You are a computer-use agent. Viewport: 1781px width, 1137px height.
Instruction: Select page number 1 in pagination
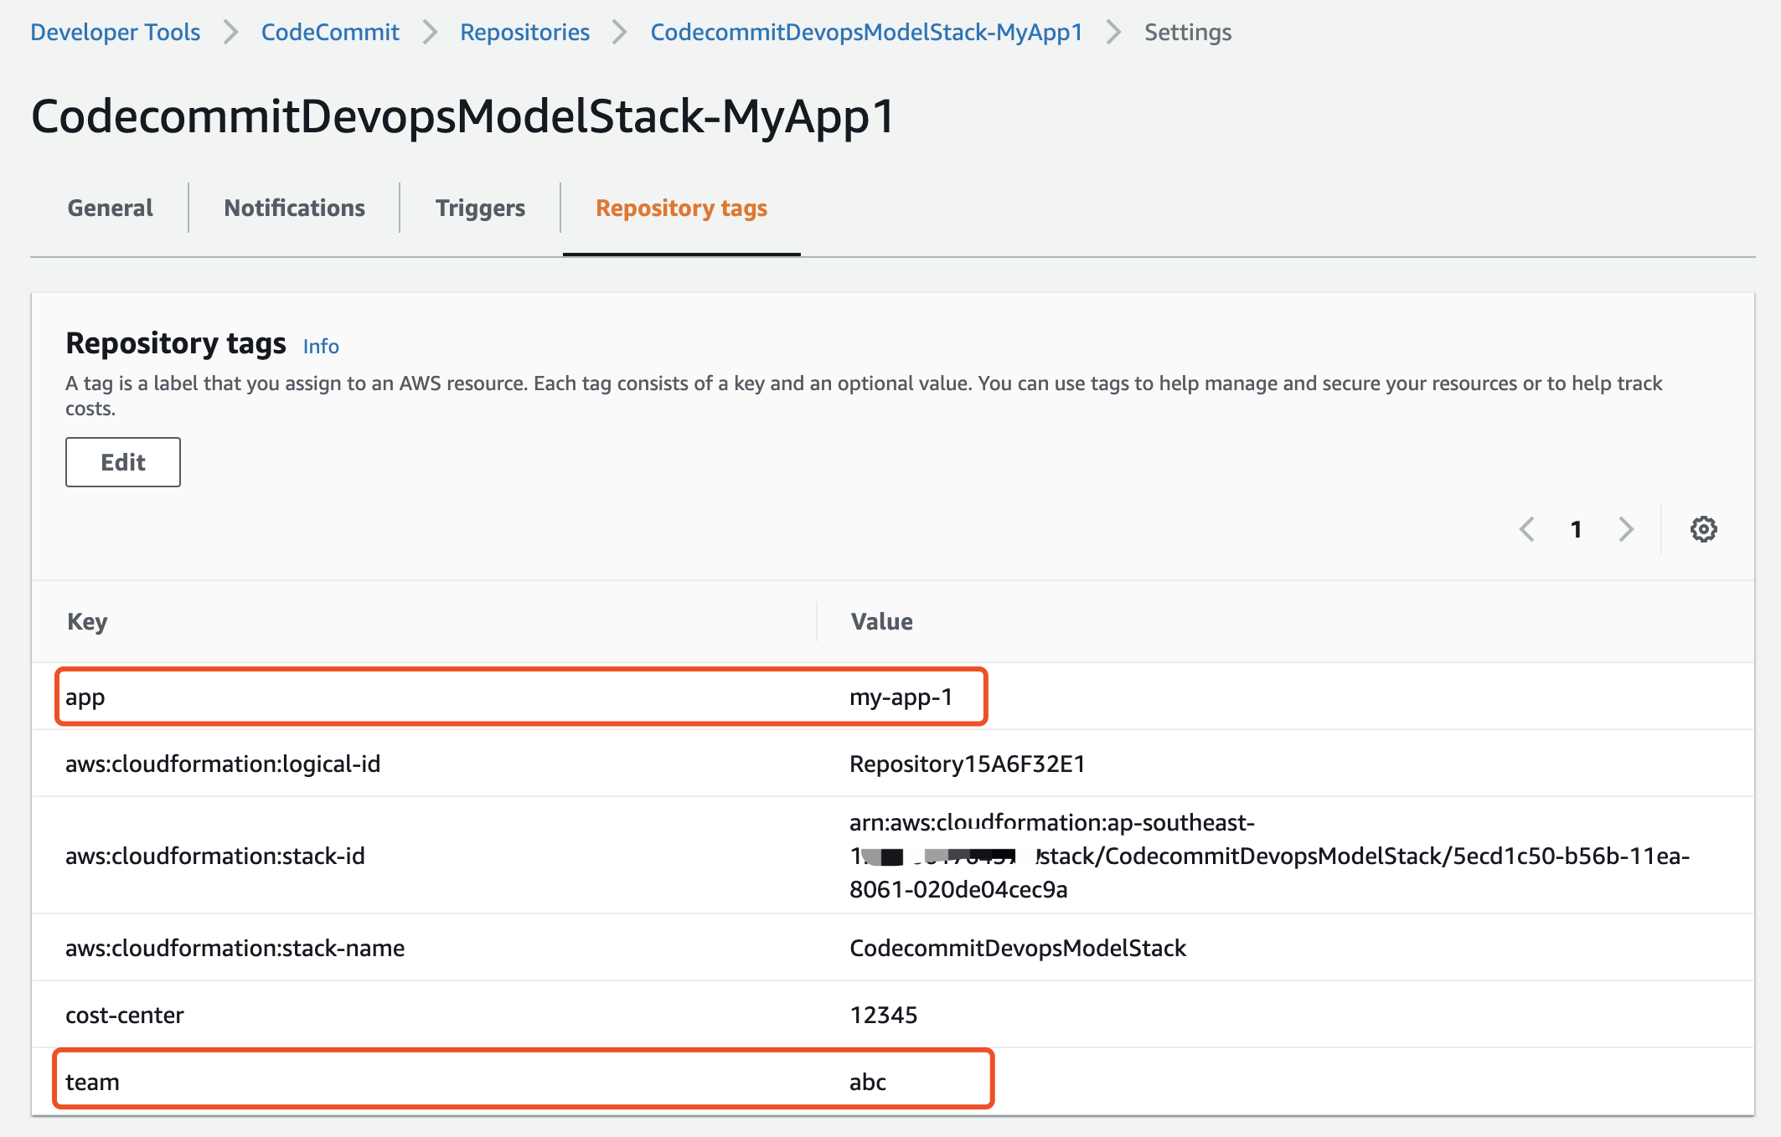coord(1577,529)
